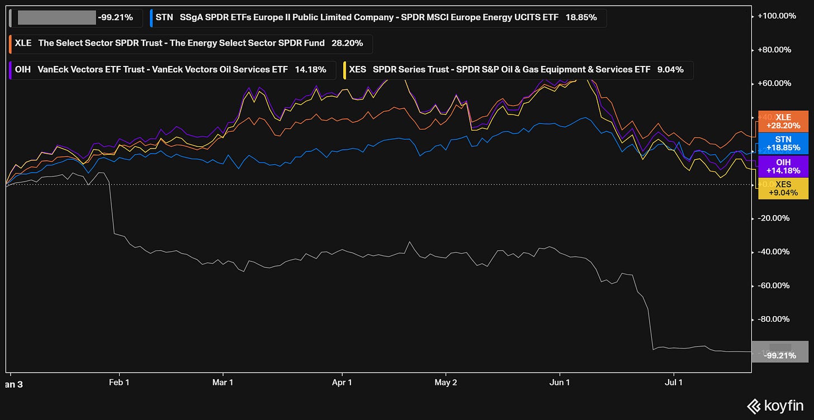Click the 14.18% value in OIH legend
814x420 pixels.
310,70
